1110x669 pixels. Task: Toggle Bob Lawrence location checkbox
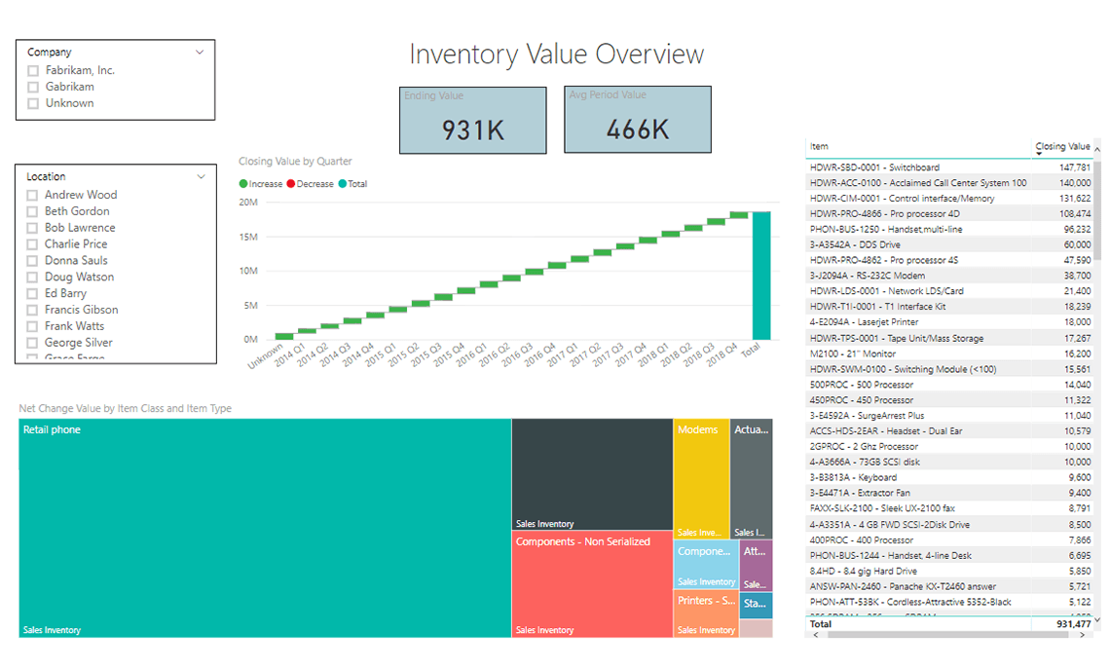(x=32, y=228)
